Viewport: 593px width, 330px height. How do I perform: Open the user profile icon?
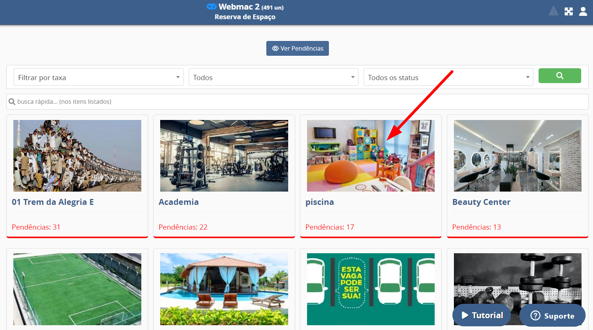click(x=583, y=11)
